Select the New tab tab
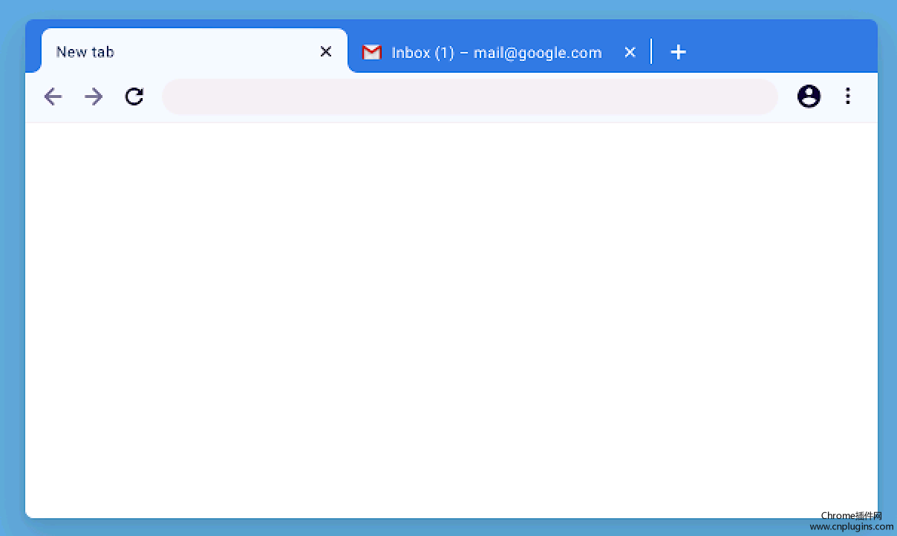The width and height of the screenshot is (897, 536). 195,51
